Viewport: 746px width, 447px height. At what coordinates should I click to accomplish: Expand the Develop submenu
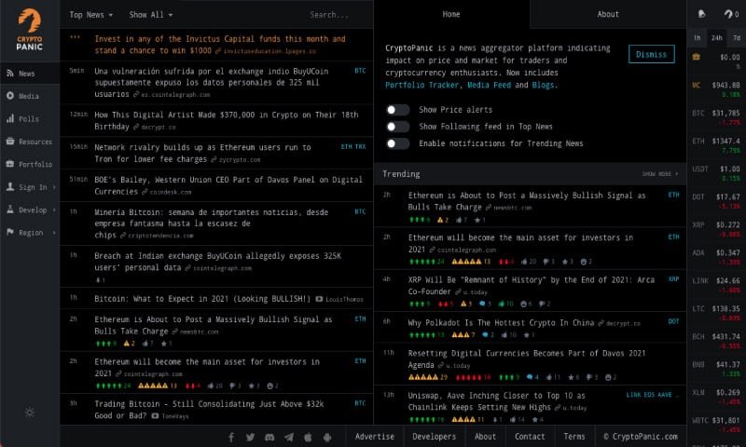30,210
